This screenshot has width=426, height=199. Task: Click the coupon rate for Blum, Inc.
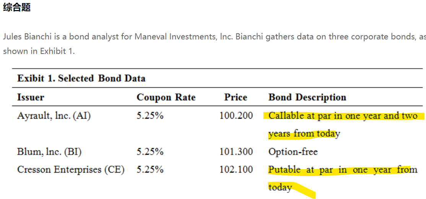pyautogui.click(x=150, y=152)
